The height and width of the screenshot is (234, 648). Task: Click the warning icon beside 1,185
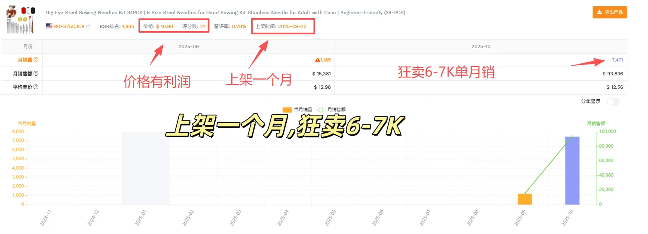coord(317,60)
